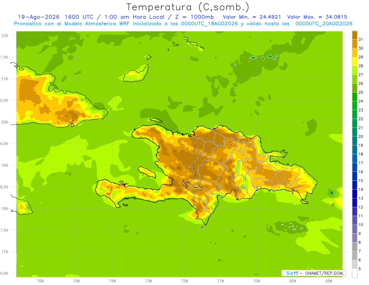Click the "19N" latitude axis label
Image resolution: width=369 pixels, height=285 pixels.
pos(5,165)
